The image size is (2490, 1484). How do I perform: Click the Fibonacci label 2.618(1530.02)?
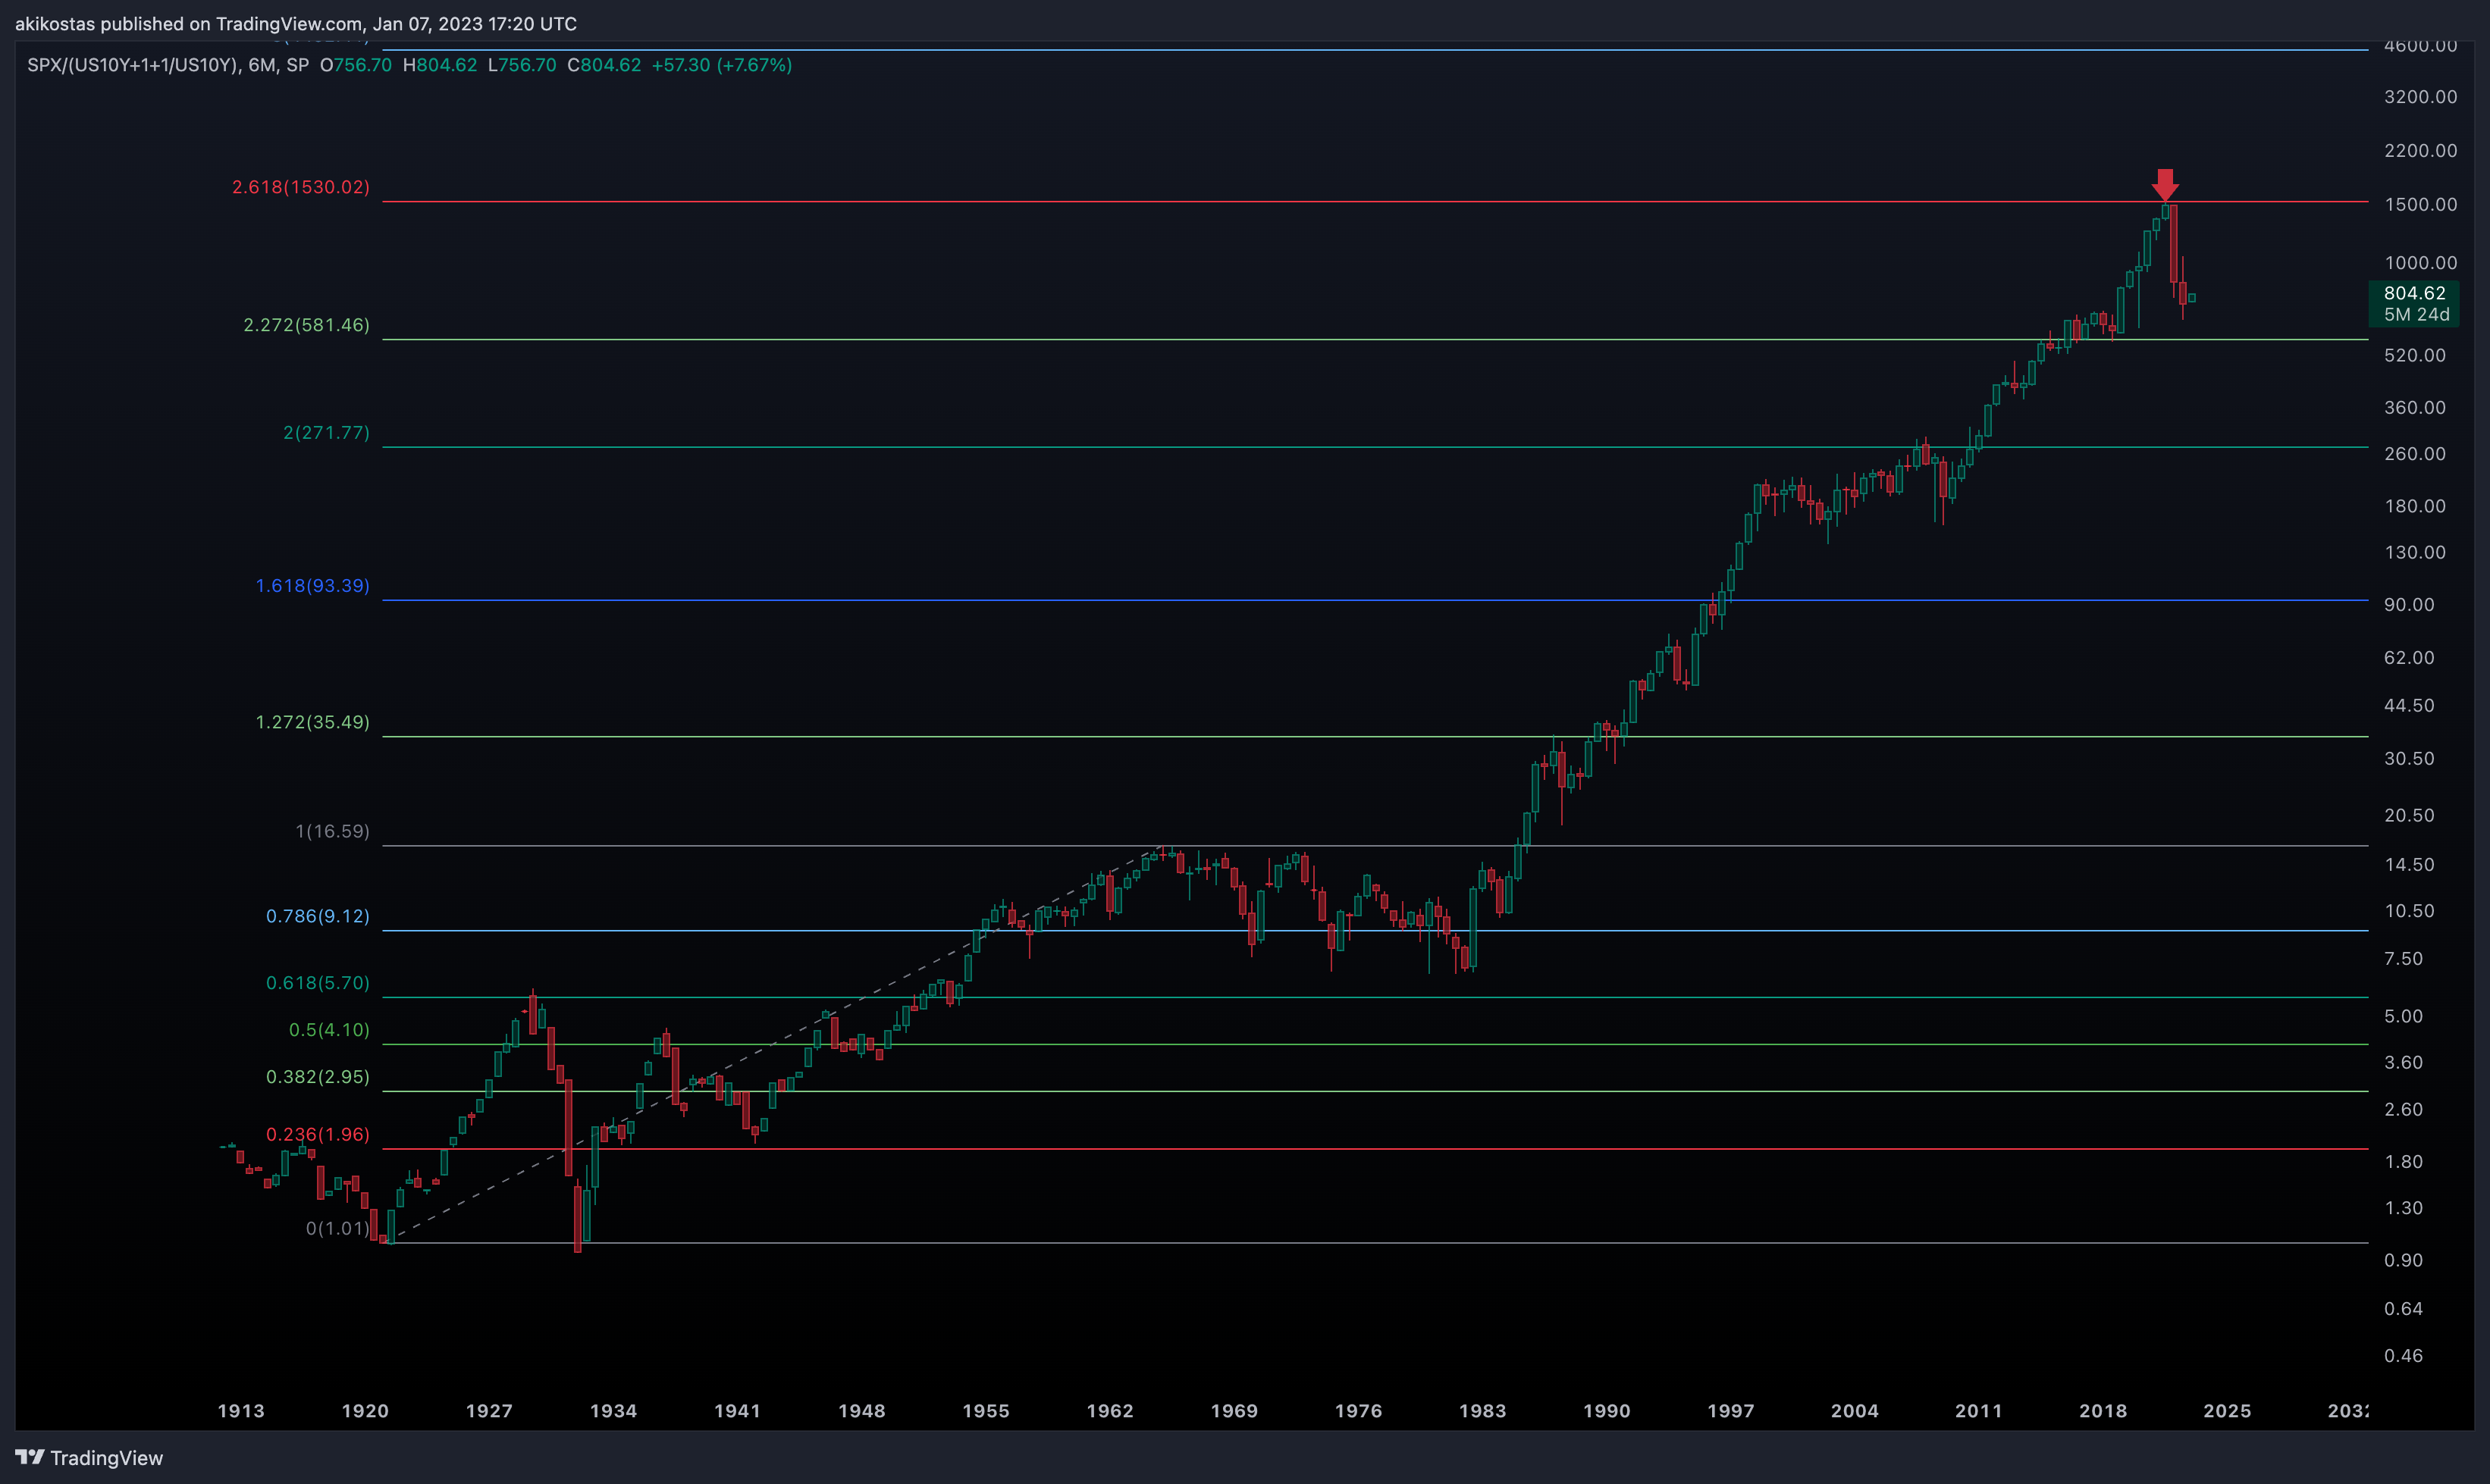point(301,187)
